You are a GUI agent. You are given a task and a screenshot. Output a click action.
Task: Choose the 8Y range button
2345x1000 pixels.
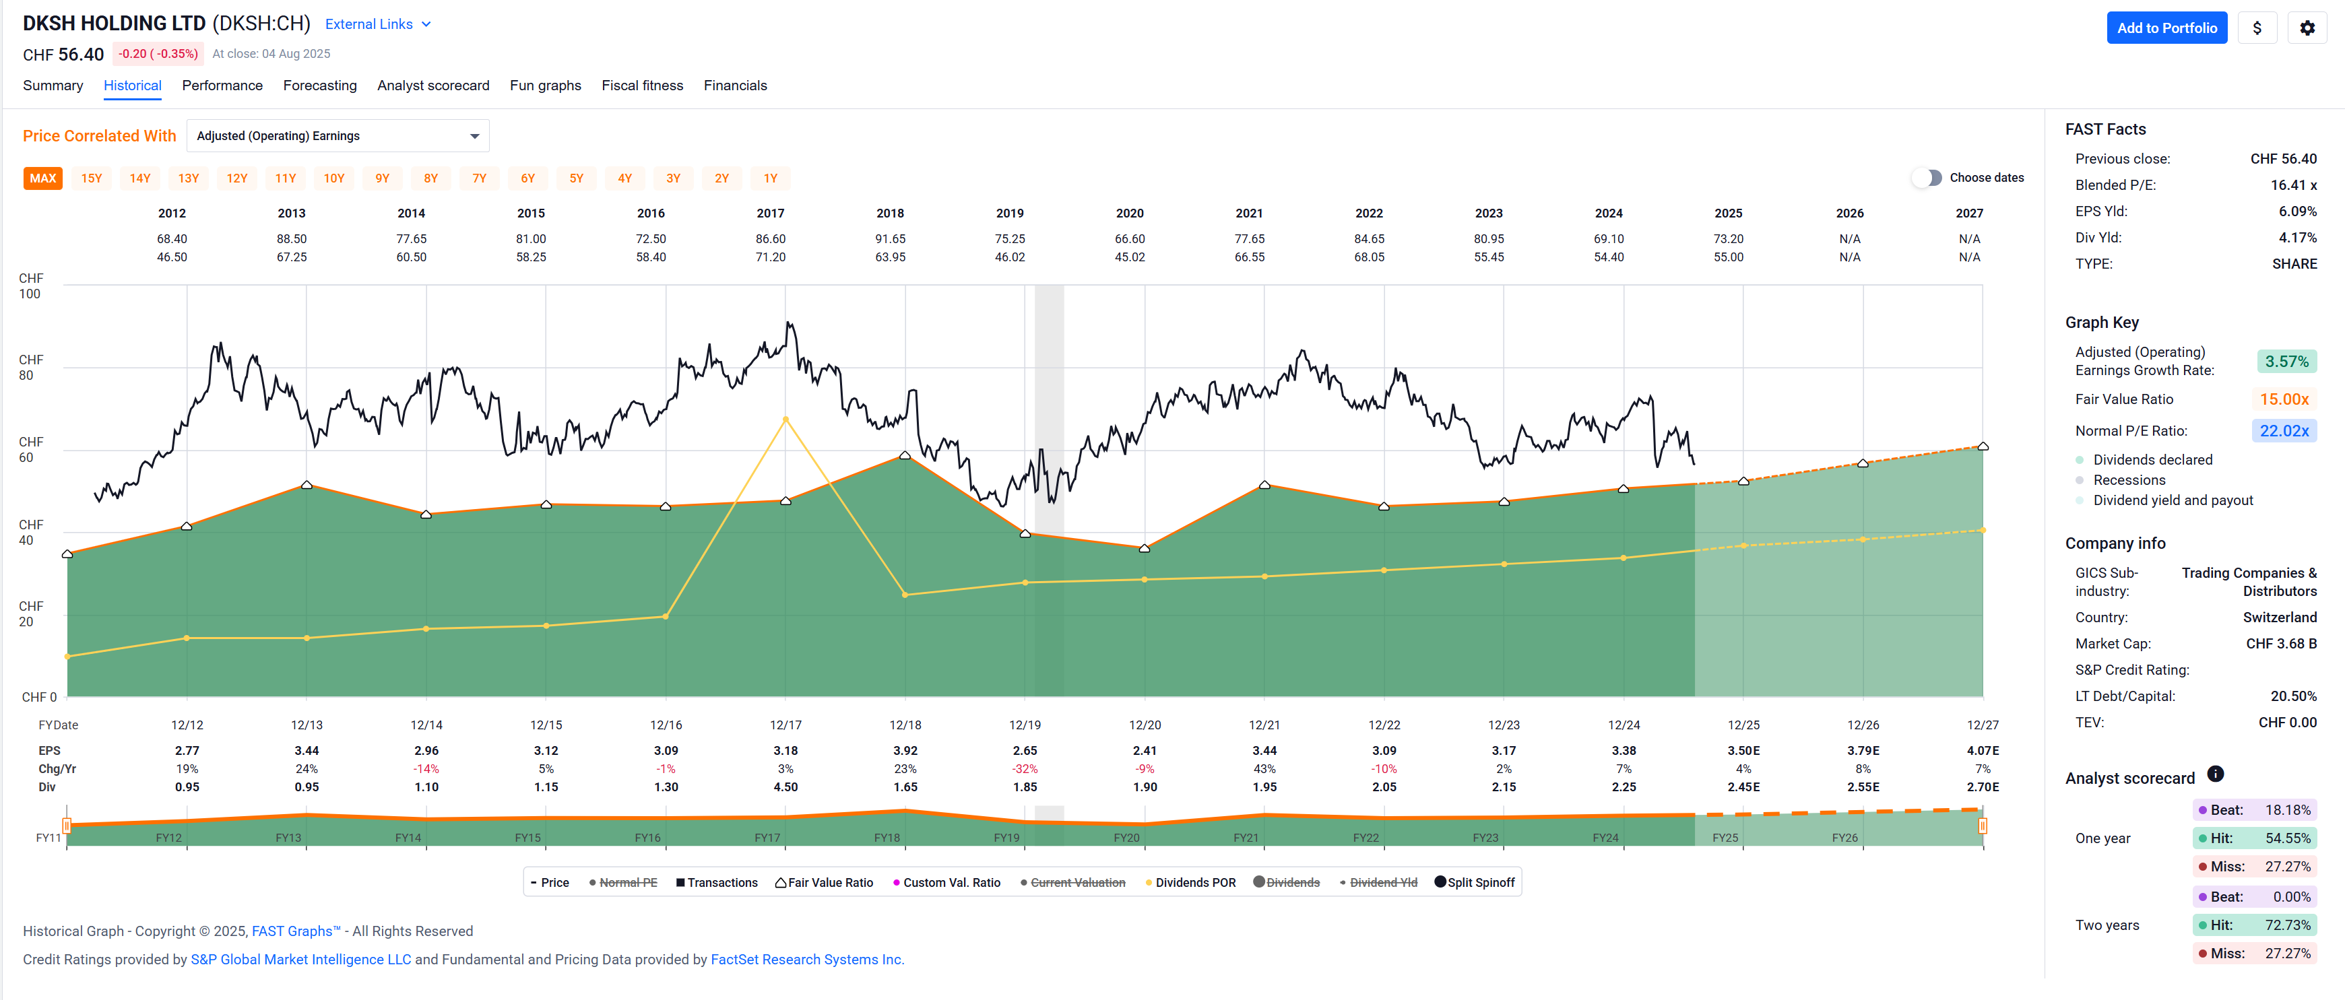point(430,178)
